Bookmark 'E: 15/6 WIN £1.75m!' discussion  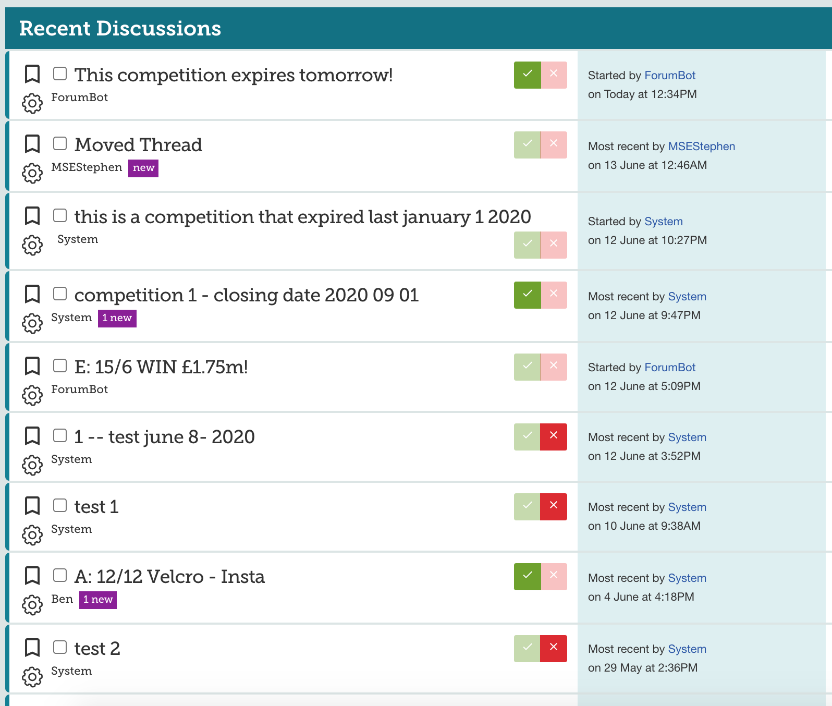[x=32, y=366]
